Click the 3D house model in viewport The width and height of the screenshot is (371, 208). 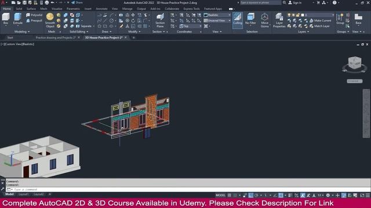coord(40,157)
